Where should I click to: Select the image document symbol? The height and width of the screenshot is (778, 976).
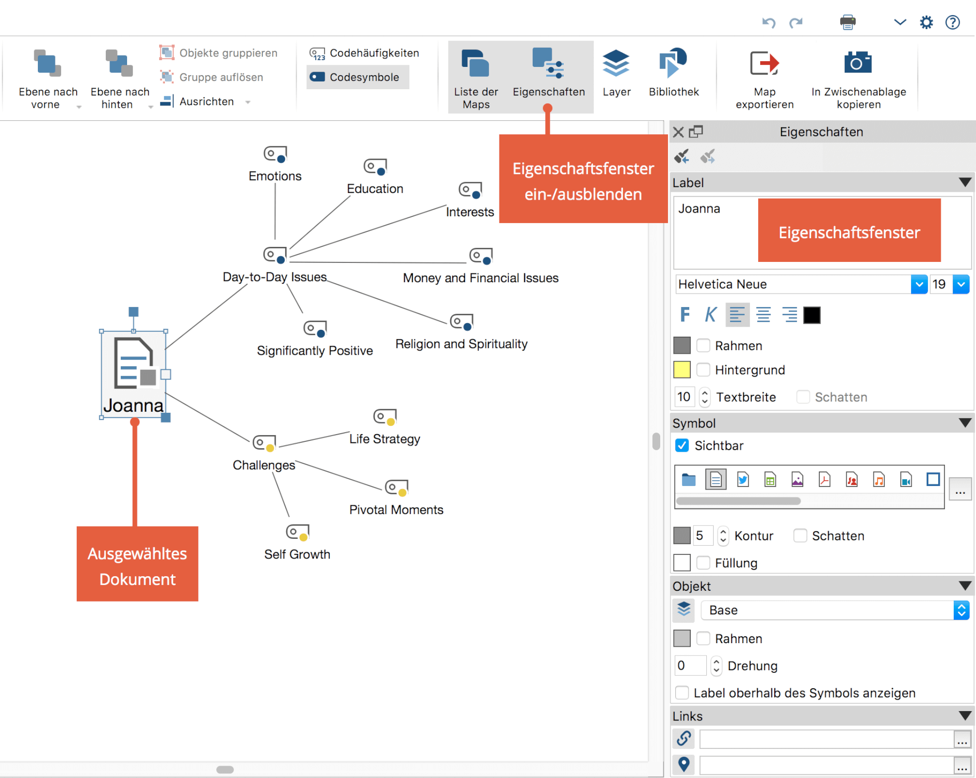coord(797,480)
